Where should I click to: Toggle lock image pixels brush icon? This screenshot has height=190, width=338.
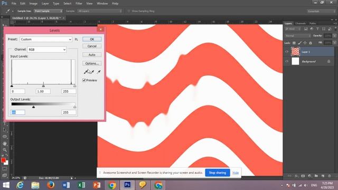[x=299, y=43]
